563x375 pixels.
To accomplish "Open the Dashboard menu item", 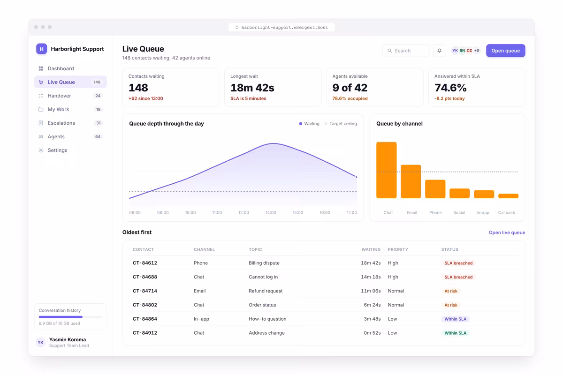I will [x=70, y=68].
